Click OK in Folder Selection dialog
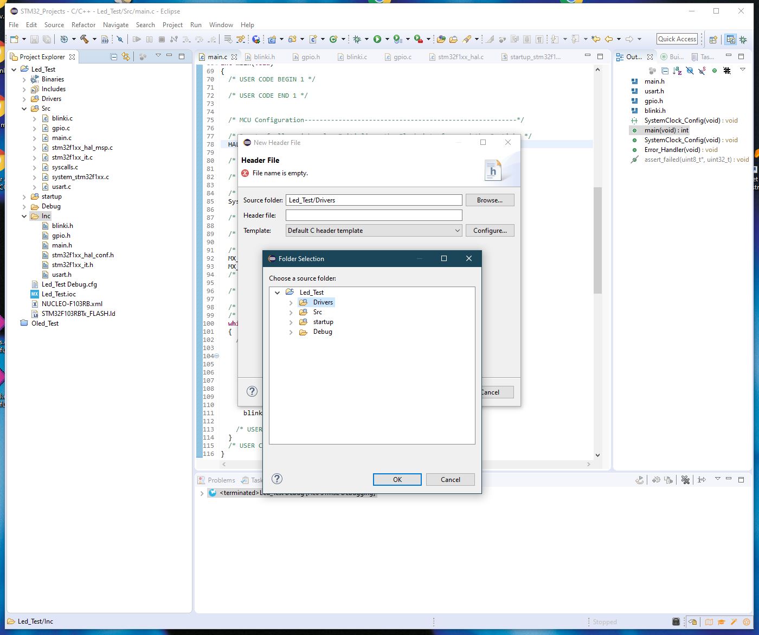This screenshot has width=759, height=635. (397, 479)
